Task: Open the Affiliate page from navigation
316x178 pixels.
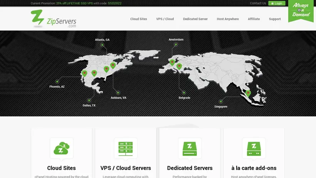Action: [x=254, y=19]
